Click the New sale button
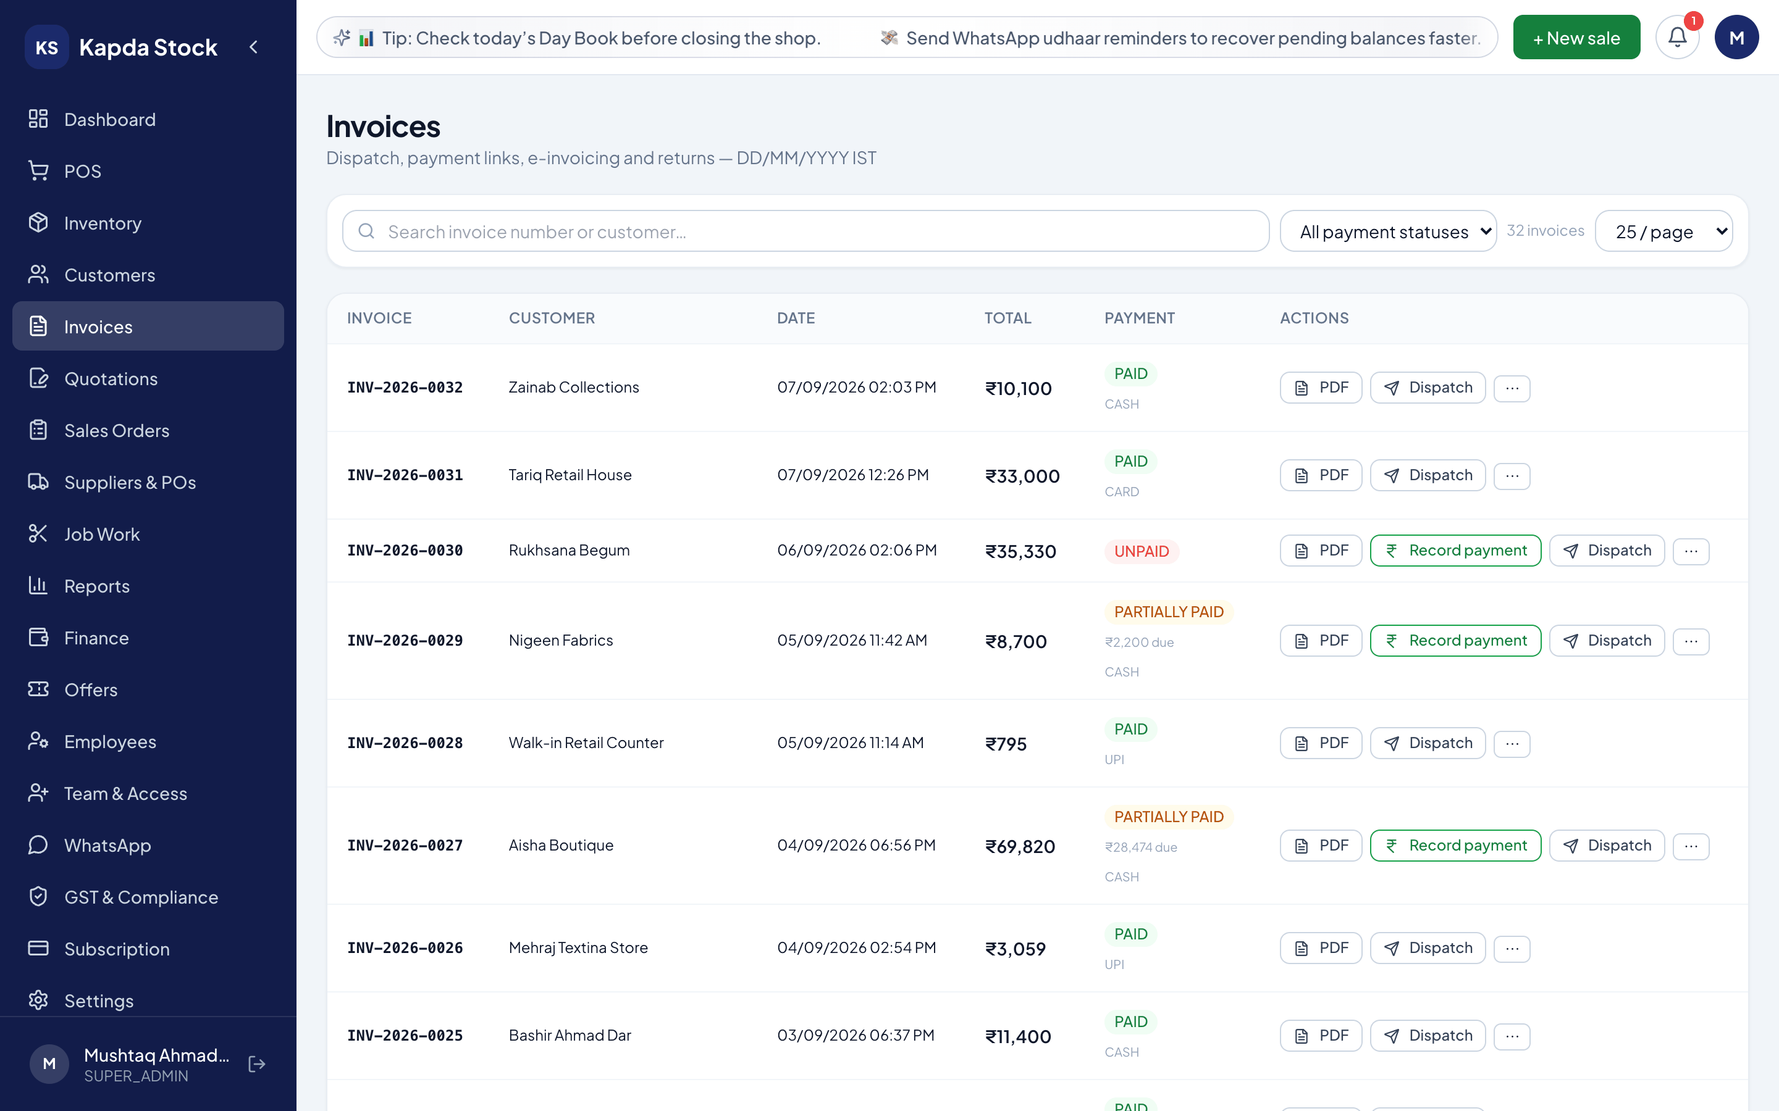Screen dimensions: 1779x1111 tap(1576, 38)
